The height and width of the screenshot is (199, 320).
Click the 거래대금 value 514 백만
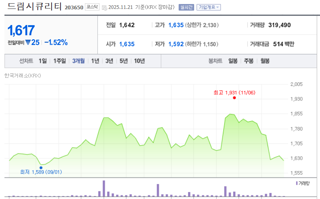[x=284, y=44]
